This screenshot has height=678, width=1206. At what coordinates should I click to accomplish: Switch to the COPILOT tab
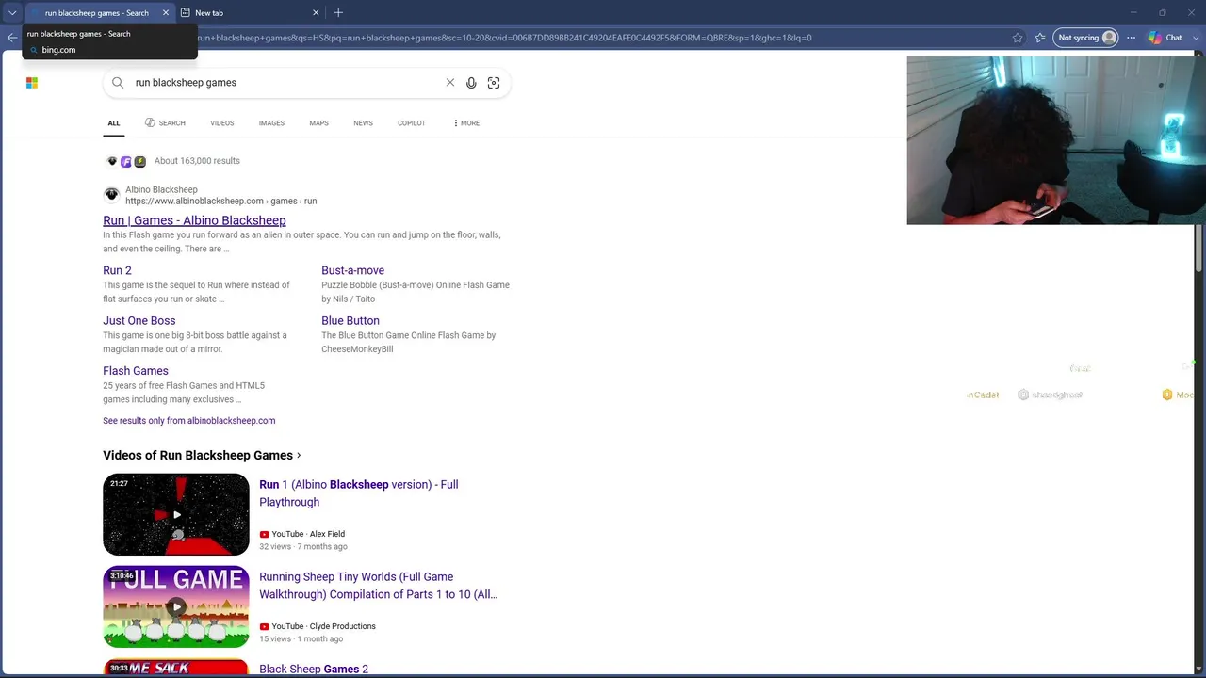click(412, 123)
